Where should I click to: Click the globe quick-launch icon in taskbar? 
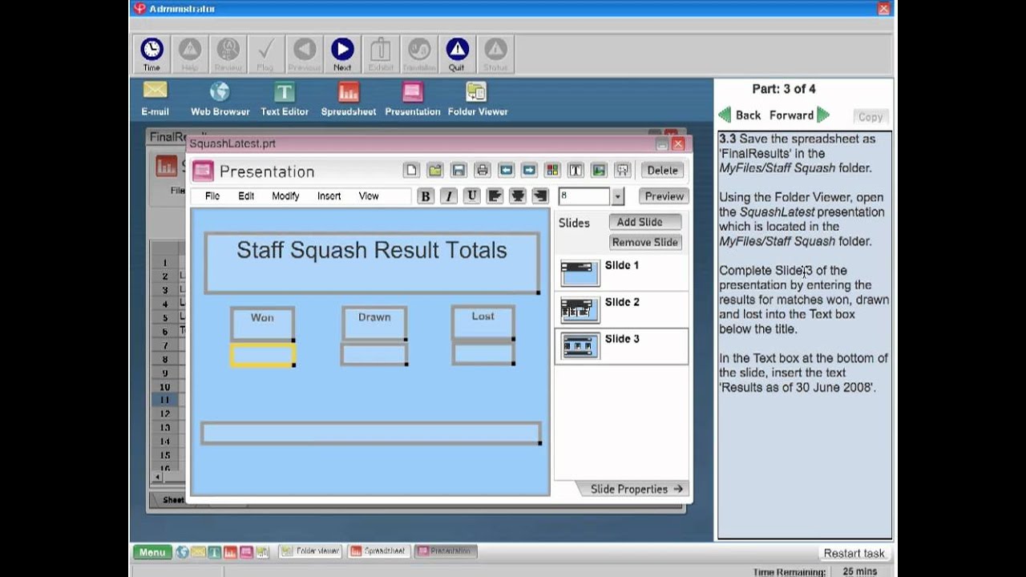click(182, 552)
